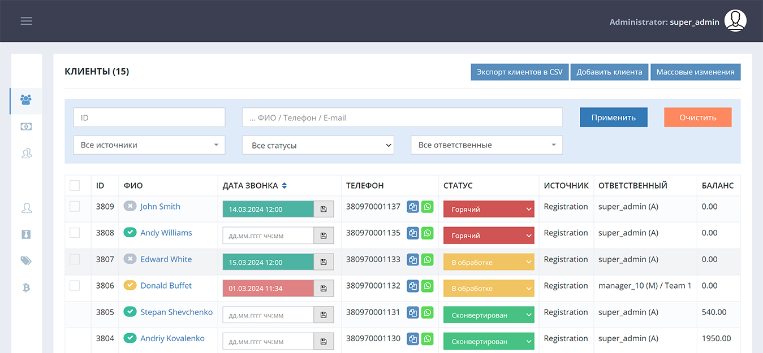Expand the 'Все источники' dropdown
Image resolution: width=763 pixels, height=353 pixels.
pyautogui.click(x=149, y=145)
